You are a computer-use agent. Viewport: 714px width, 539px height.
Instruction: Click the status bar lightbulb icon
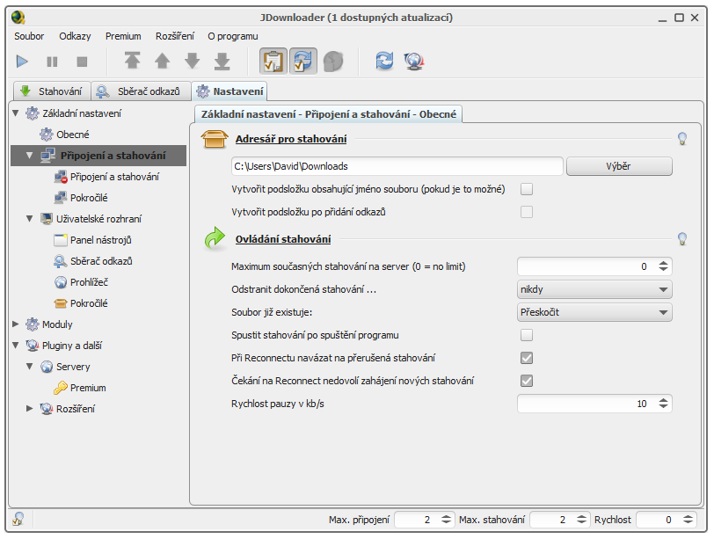(18, 519)
